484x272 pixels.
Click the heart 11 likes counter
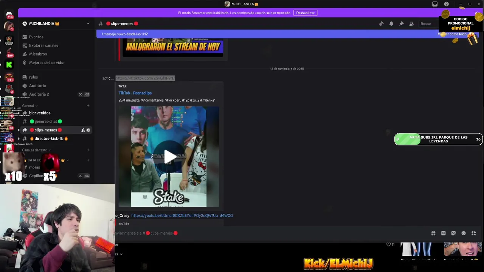[x=390, y=244]
